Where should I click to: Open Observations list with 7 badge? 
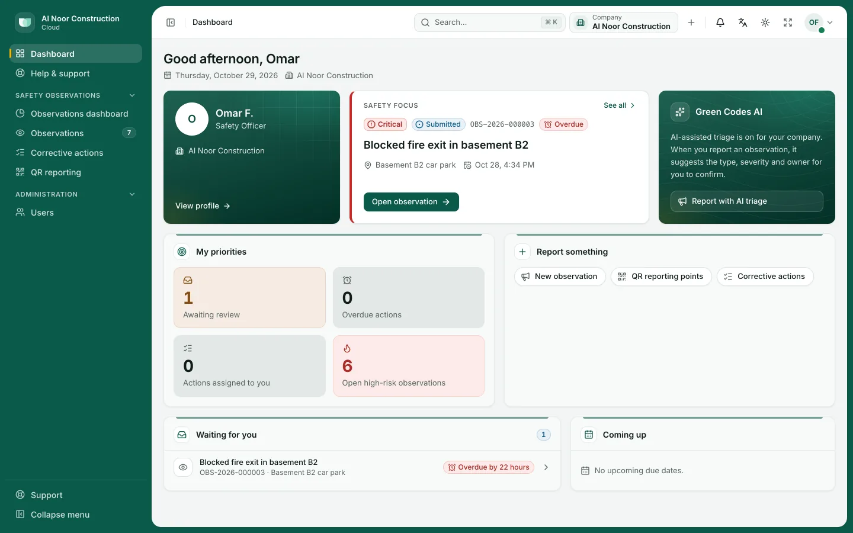pyautogui.click(x=76, y=133)
